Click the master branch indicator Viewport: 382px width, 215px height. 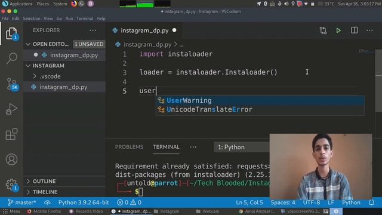click(x=22, y=202)
